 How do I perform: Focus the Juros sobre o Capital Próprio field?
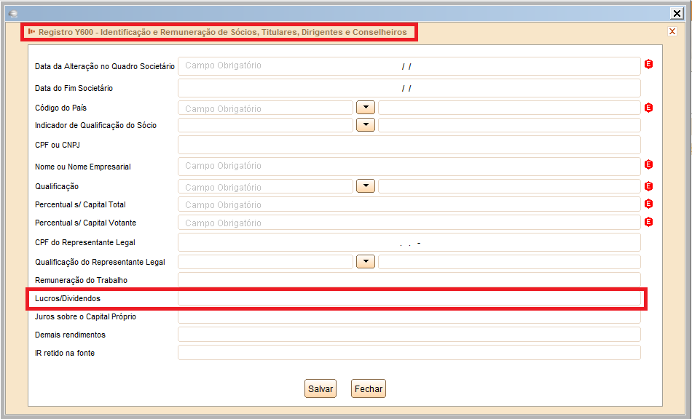409,316
